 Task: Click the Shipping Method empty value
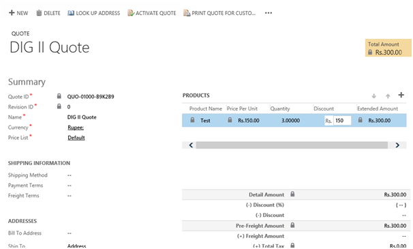coord(70,175)
